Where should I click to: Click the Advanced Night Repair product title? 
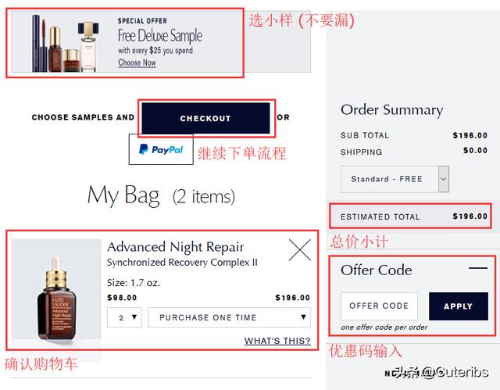pyautogui.click(x=176, y=247)
